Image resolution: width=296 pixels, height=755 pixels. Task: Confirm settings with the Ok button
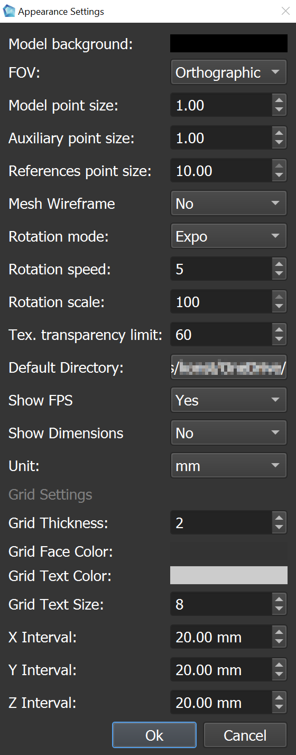tap(154, 735)
